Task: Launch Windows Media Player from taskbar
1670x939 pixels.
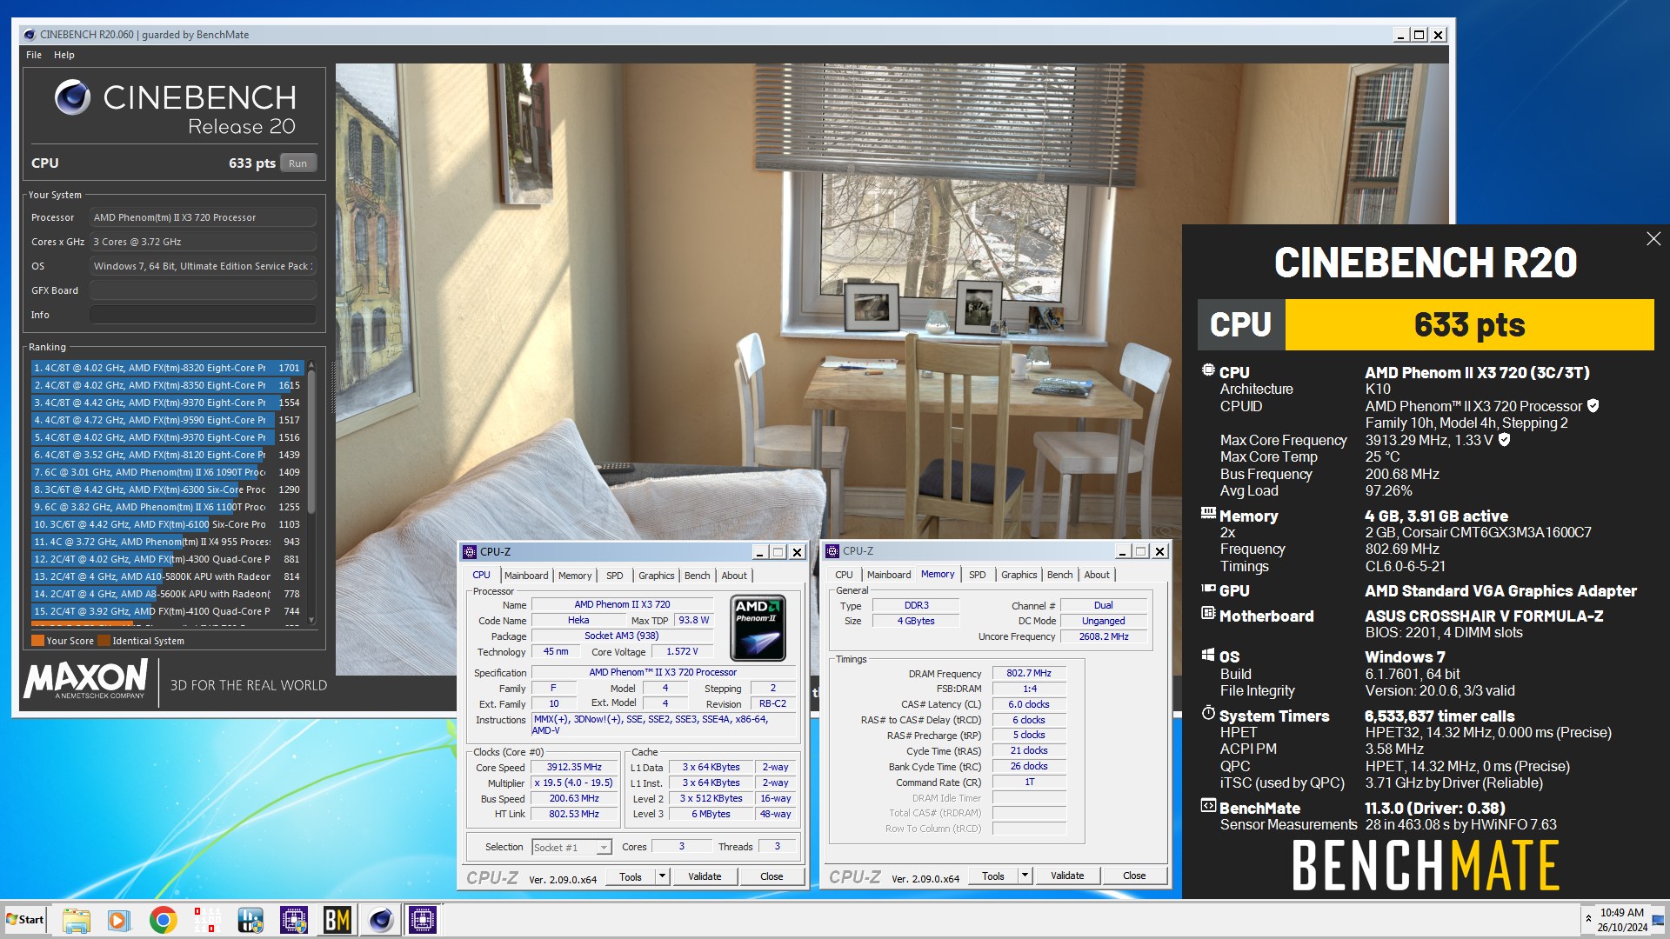Action: point(119,920)
